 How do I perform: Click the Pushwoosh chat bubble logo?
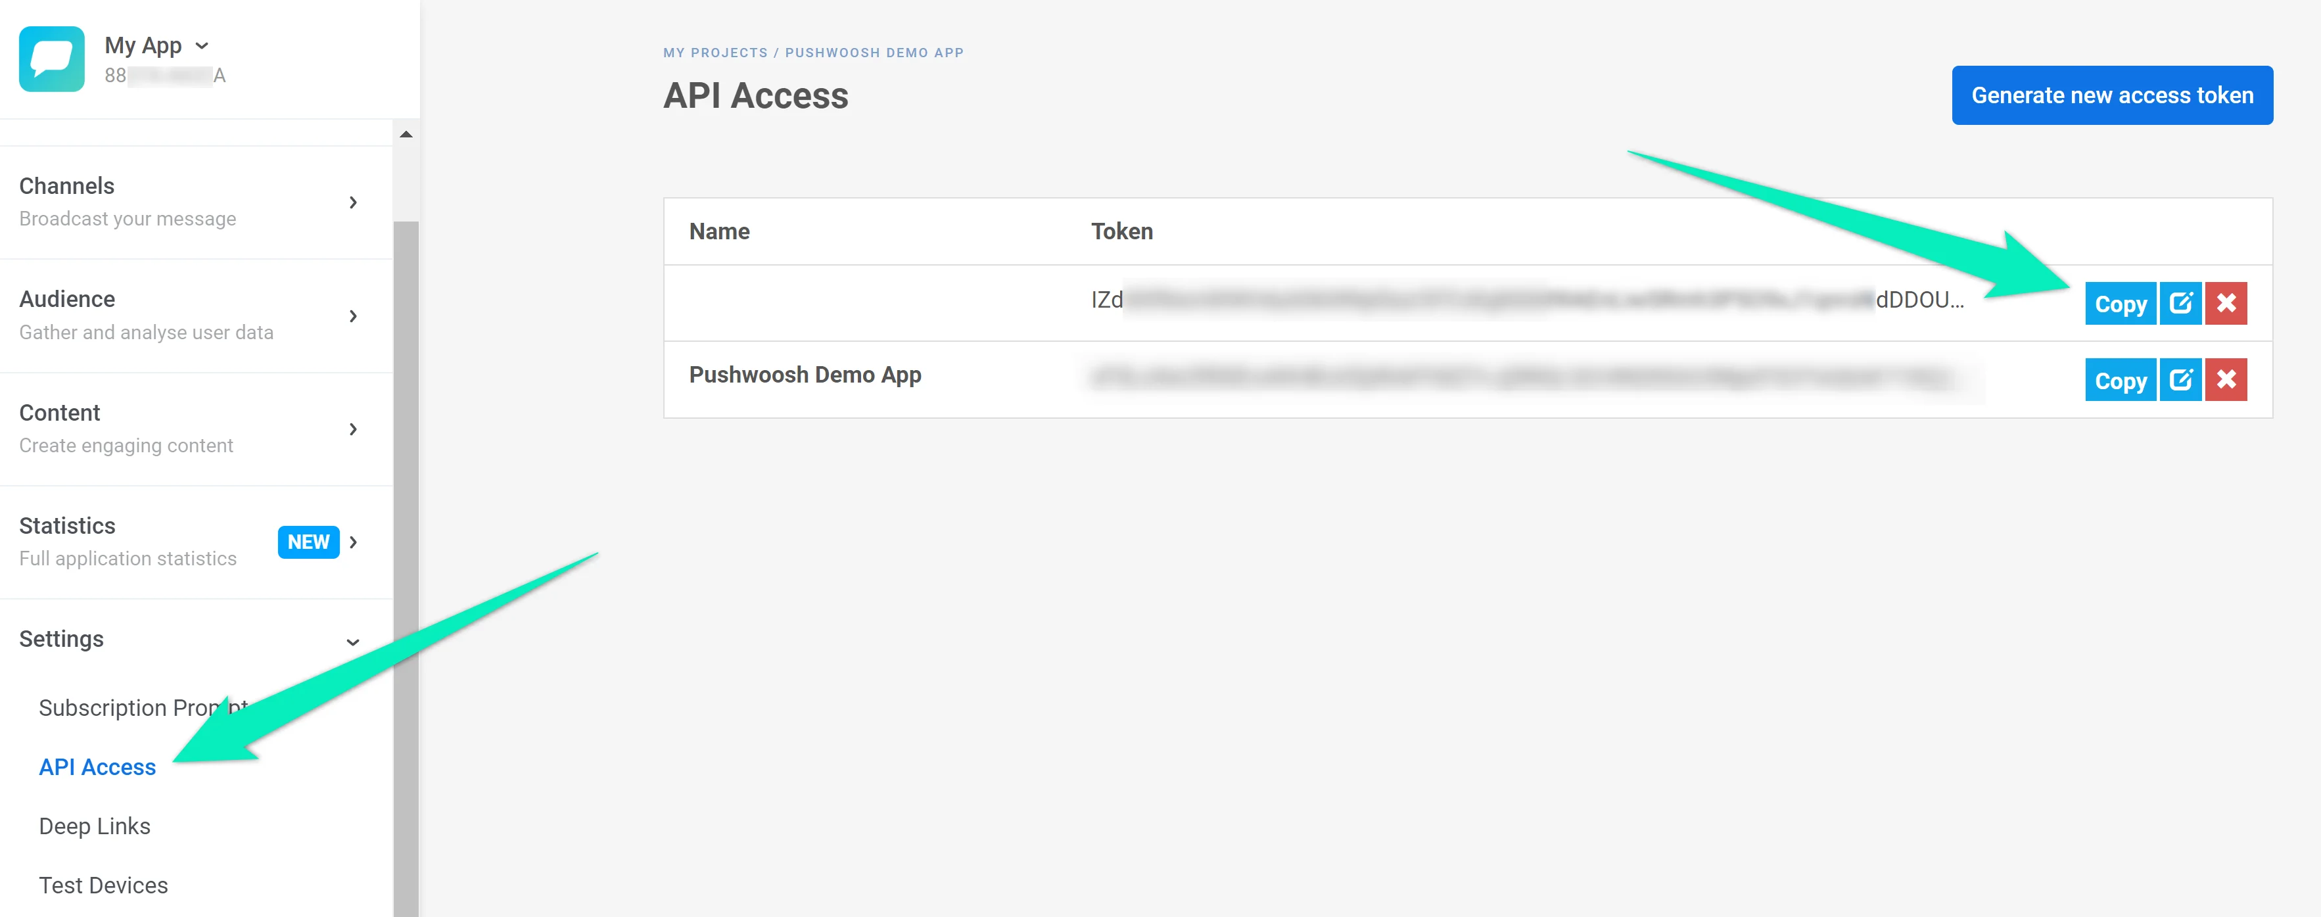click(51, 59)
